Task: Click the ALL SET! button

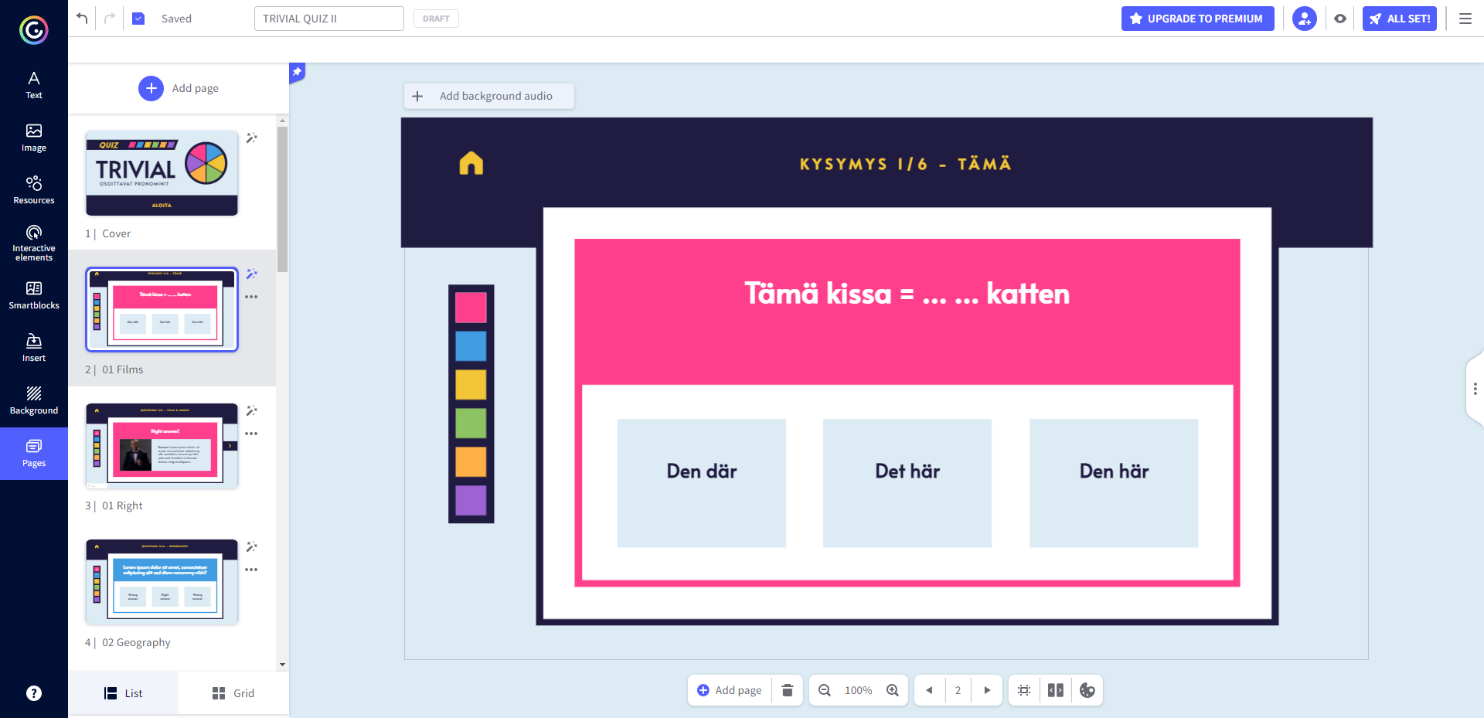Action: point(1400,19)
